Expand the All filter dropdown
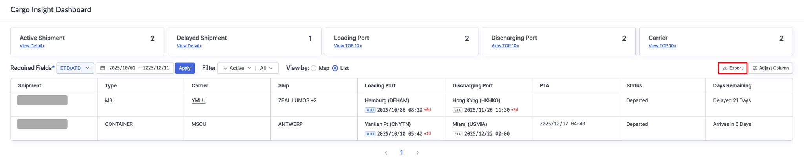The width and height of the screenshot is (804, 160). (x=267, y=68)
